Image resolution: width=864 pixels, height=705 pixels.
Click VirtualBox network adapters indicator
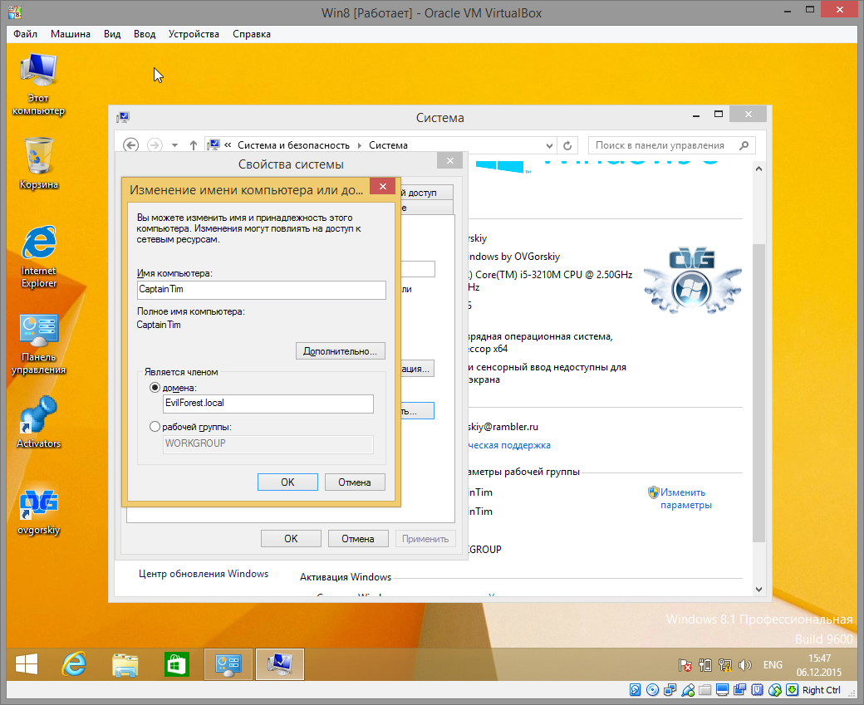pos(670,690)
